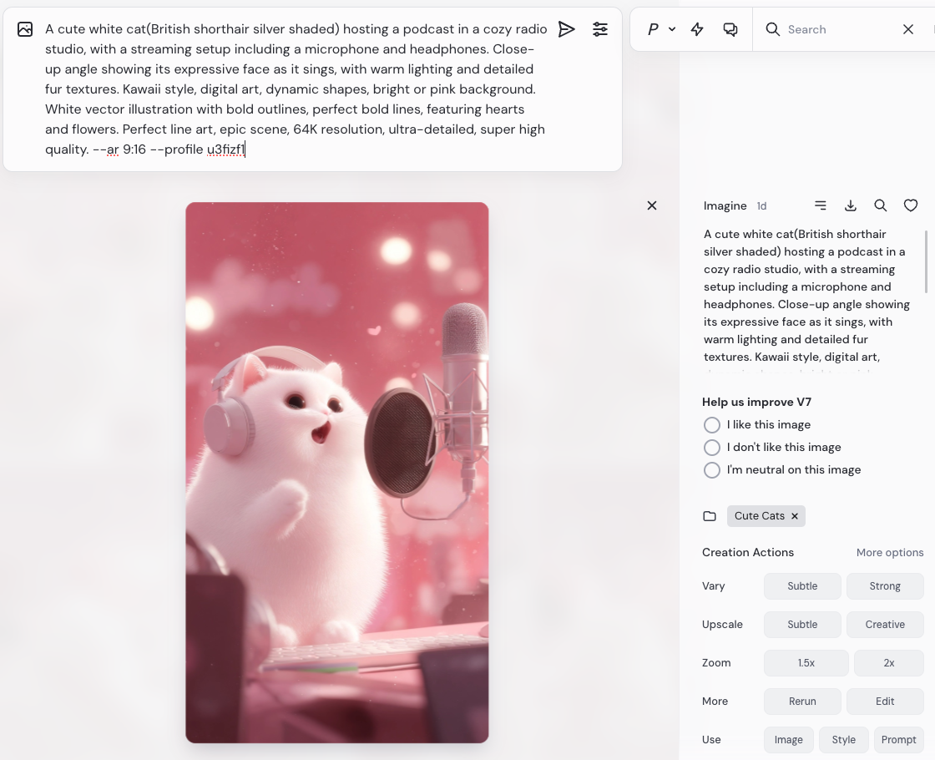This screenshot has width=935, height=760.
Task: Select "I don't like this image" option
Action: click(712, 448)
